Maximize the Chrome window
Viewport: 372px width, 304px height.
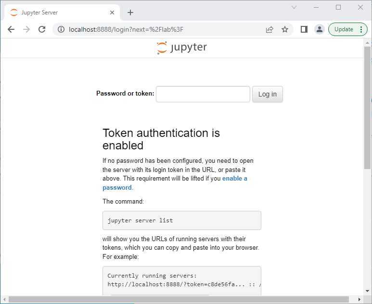point(338,7)
